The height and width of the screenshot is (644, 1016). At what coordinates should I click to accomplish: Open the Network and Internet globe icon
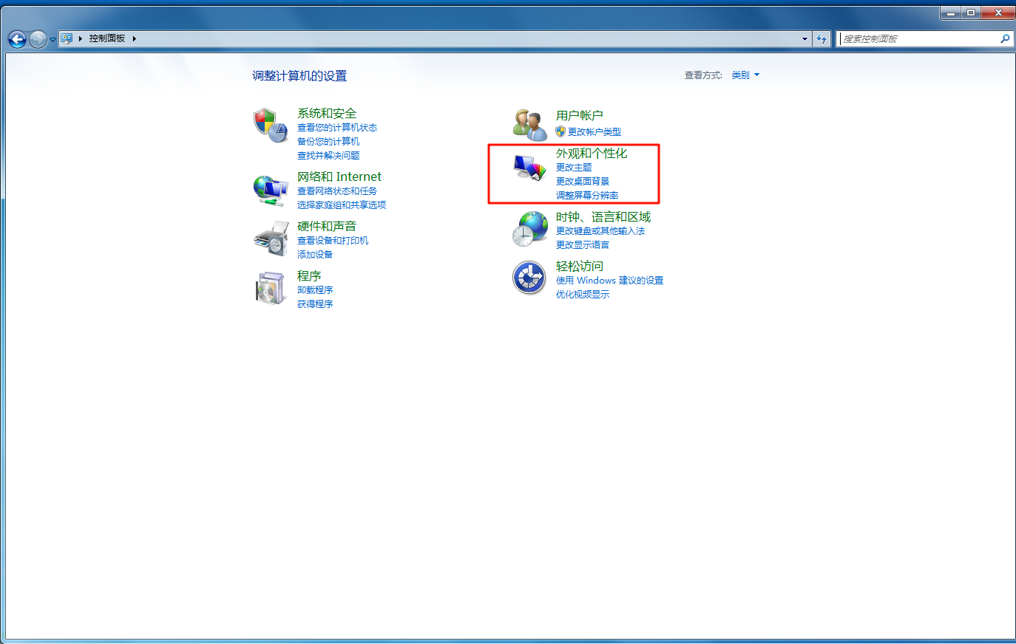[270, 191]
